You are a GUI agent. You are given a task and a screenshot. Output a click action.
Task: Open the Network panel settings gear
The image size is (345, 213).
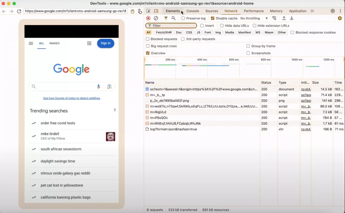click(340, 18)
